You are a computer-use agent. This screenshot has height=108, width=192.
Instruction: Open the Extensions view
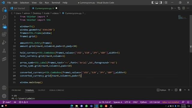coord(4,34)
